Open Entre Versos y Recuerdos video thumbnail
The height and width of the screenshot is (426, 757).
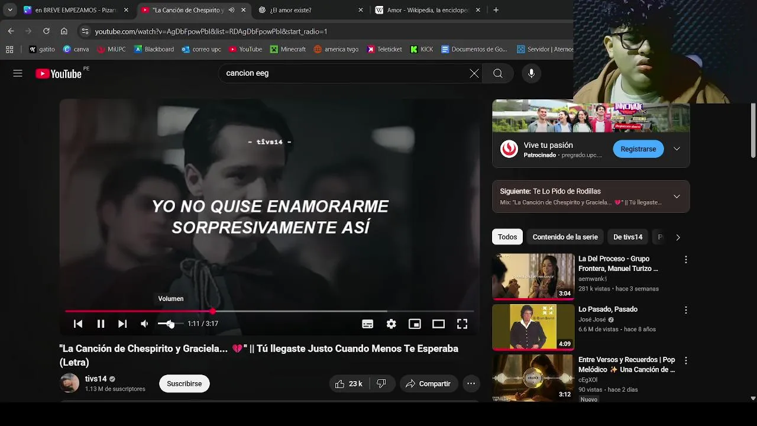click(x=533, y=377)
